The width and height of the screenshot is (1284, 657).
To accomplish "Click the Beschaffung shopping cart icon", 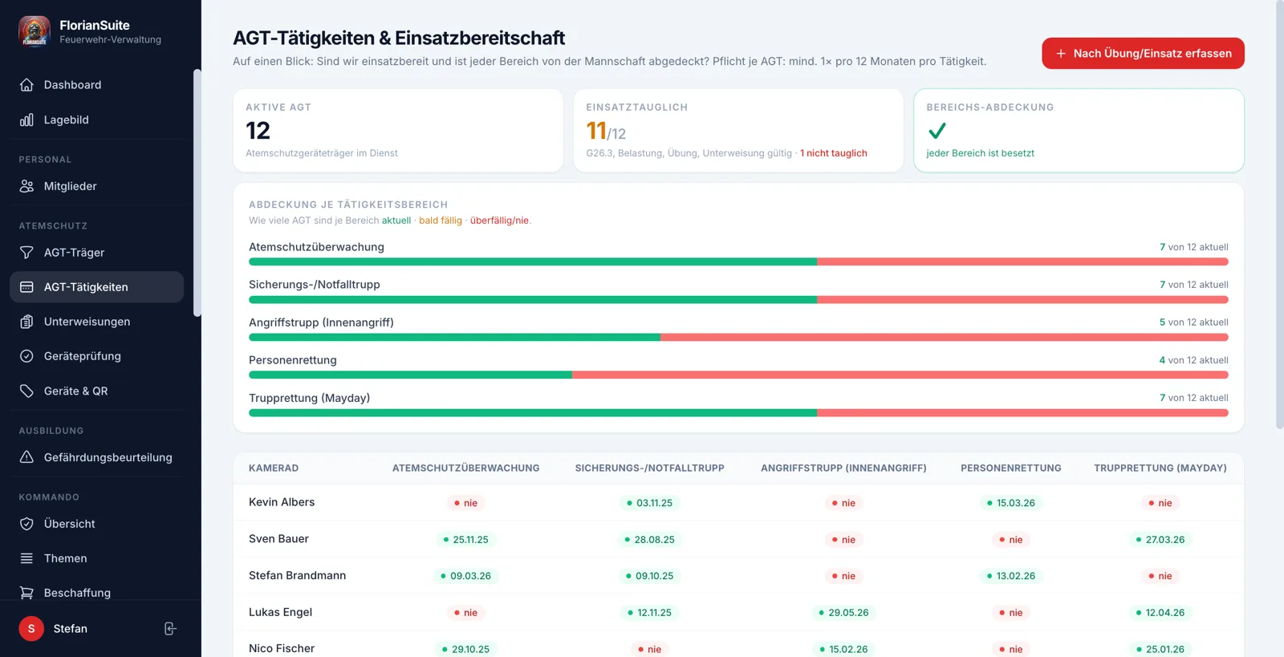I will pyautogui.click(x=26, y=593).
